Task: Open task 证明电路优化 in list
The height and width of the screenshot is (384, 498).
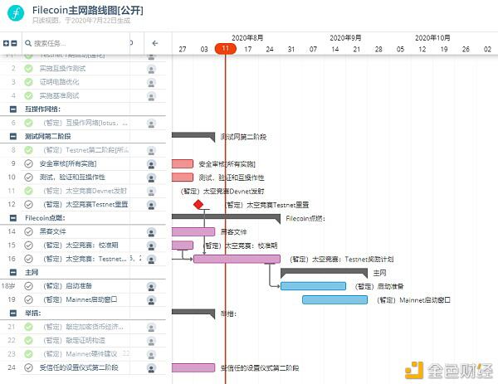Action: (59, 82)
